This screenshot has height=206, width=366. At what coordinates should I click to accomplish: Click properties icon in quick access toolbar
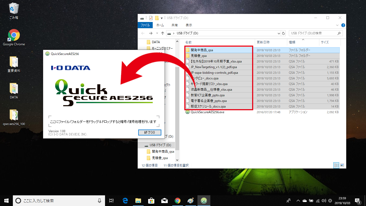tap(151, 18)
